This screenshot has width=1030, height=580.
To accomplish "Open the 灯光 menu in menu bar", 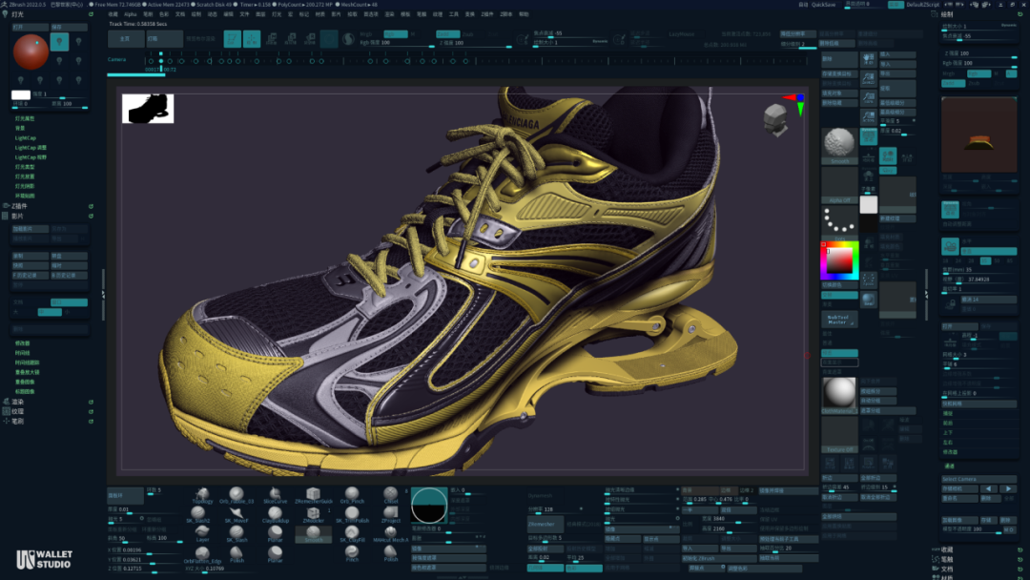I will pos(277,13).
